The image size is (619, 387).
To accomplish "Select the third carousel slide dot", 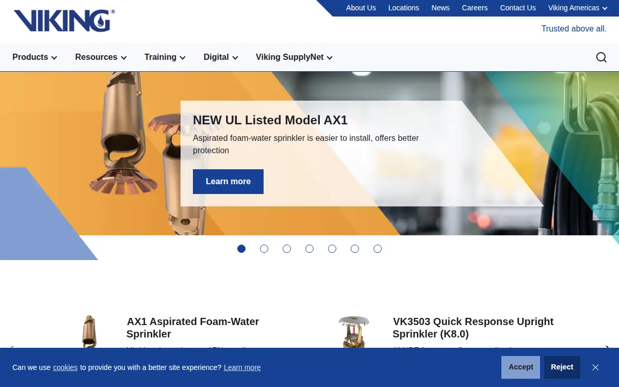I will pos(287,249).
